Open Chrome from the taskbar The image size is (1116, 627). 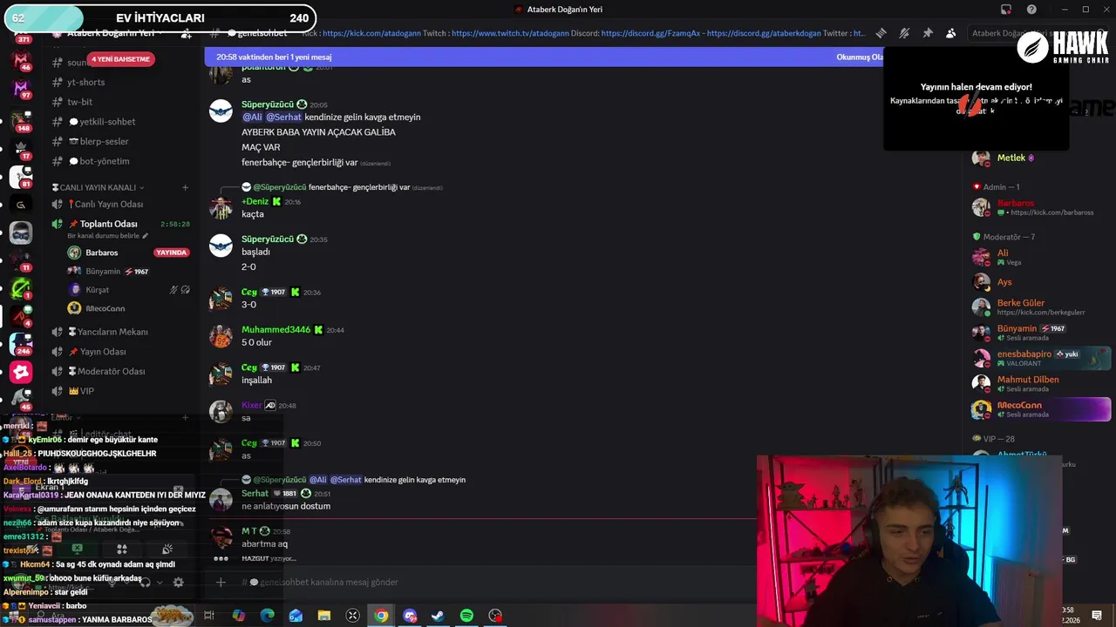click(x=381, y=616)
